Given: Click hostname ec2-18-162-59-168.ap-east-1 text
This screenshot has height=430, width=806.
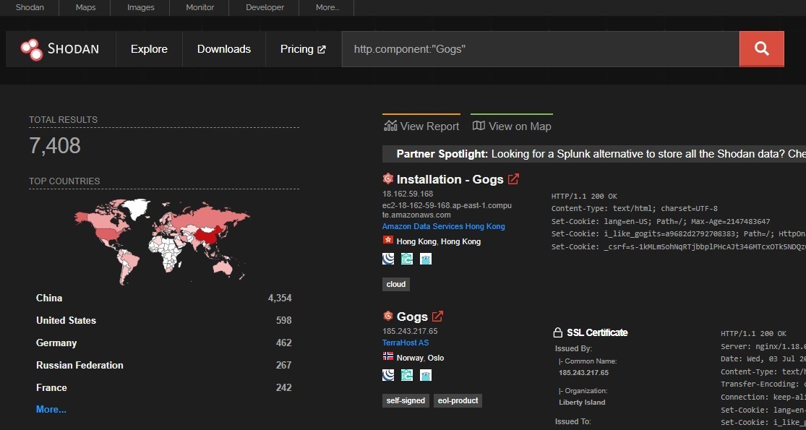Looking at the screenshot, I should [x=447, y=210].
